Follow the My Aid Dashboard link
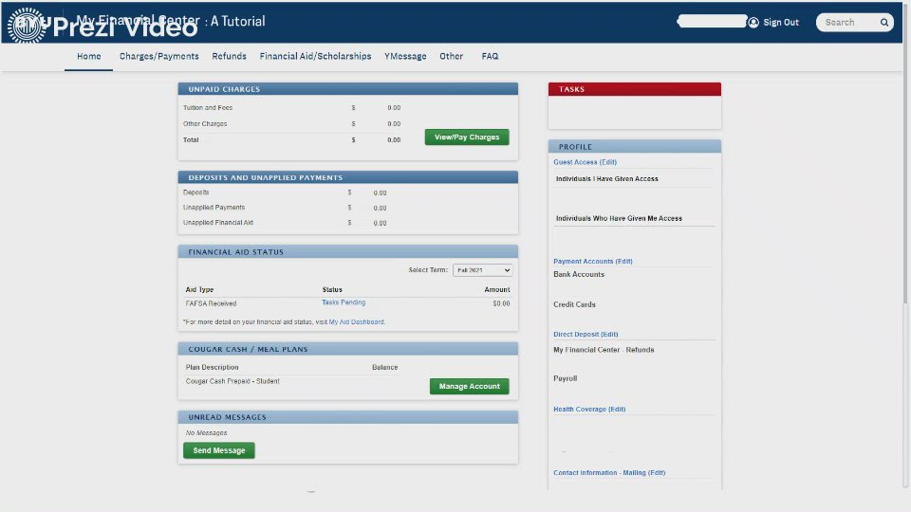The width and height of the screenshot is (911, 512). [357, 322]
